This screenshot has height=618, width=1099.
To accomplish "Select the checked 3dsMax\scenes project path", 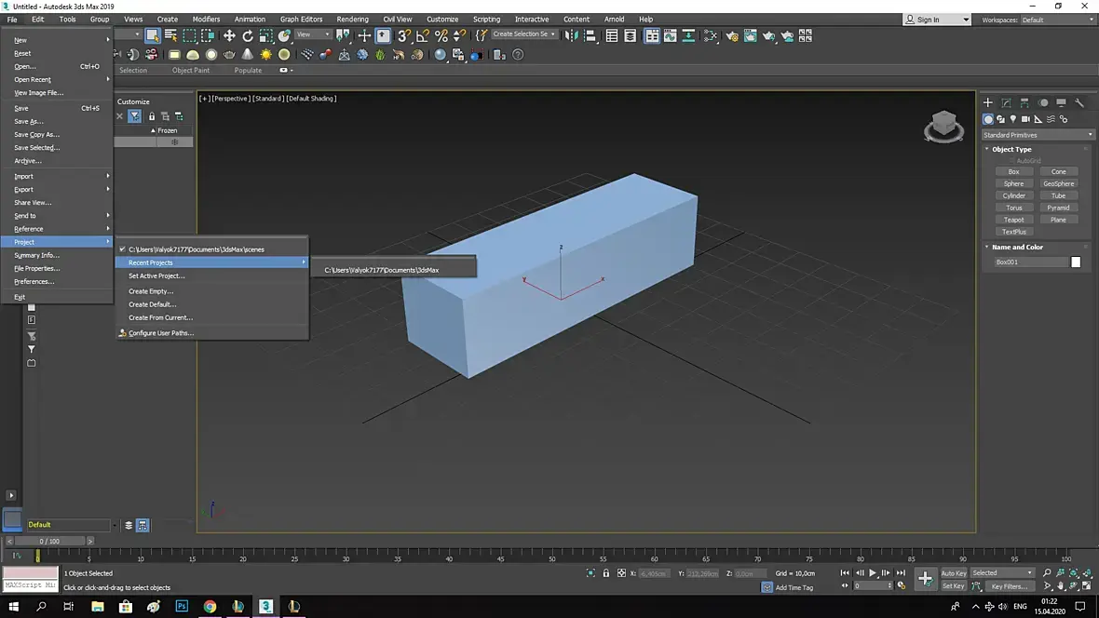I will coord(197,249).
